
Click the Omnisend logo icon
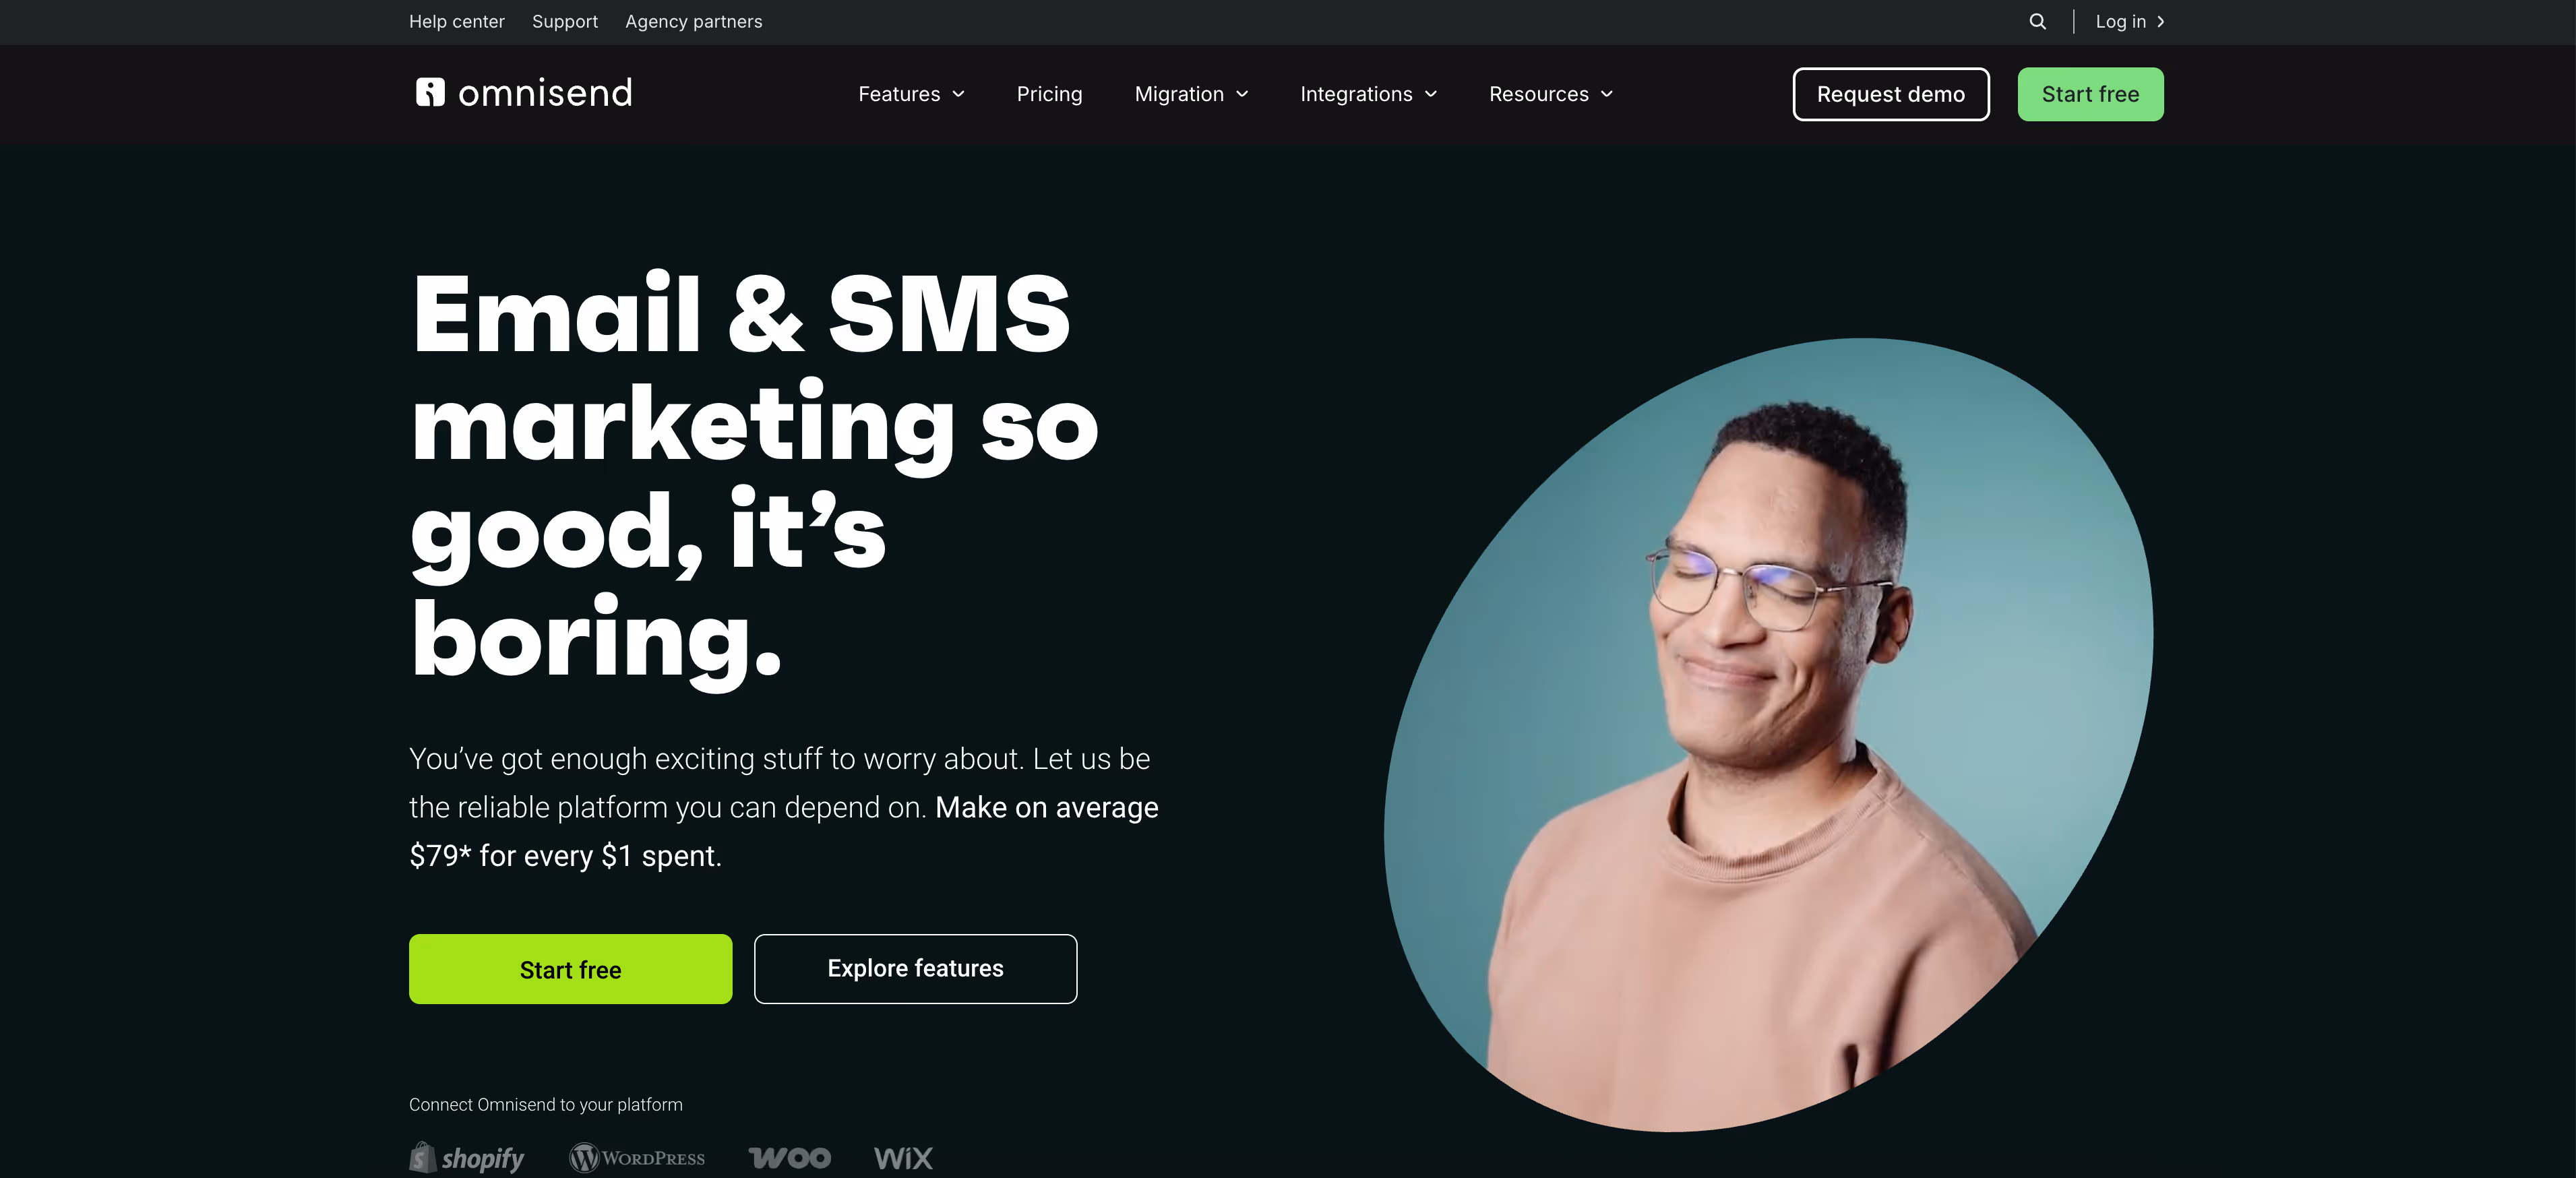[430, 92]
